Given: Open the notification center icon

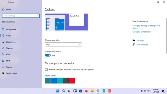Looking at the screenshot, I should (x=163, y=91).
